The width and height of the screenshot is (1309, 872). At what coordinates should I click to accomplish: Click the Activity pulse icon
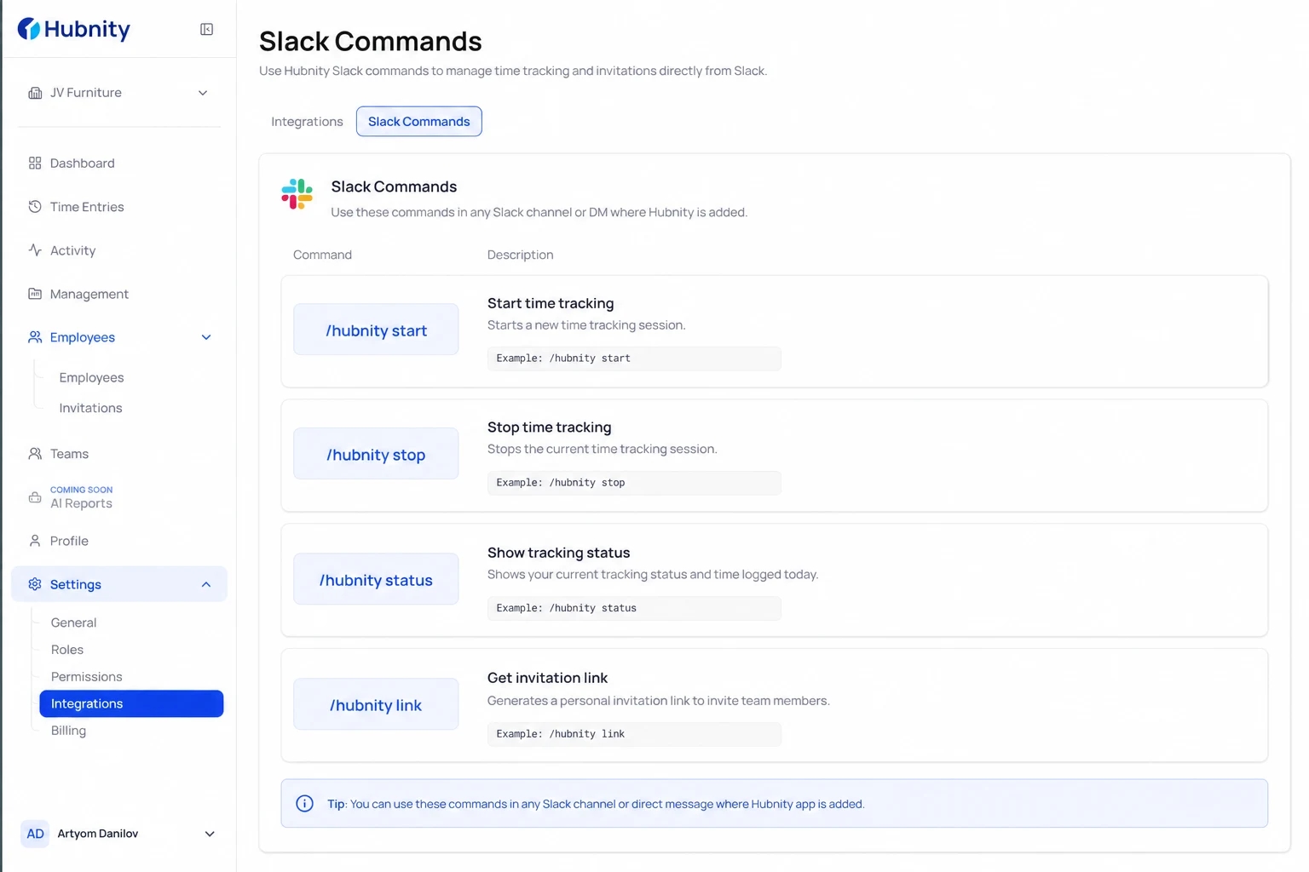35,250
